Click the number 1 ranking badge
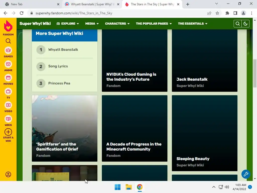 point(41,50)
